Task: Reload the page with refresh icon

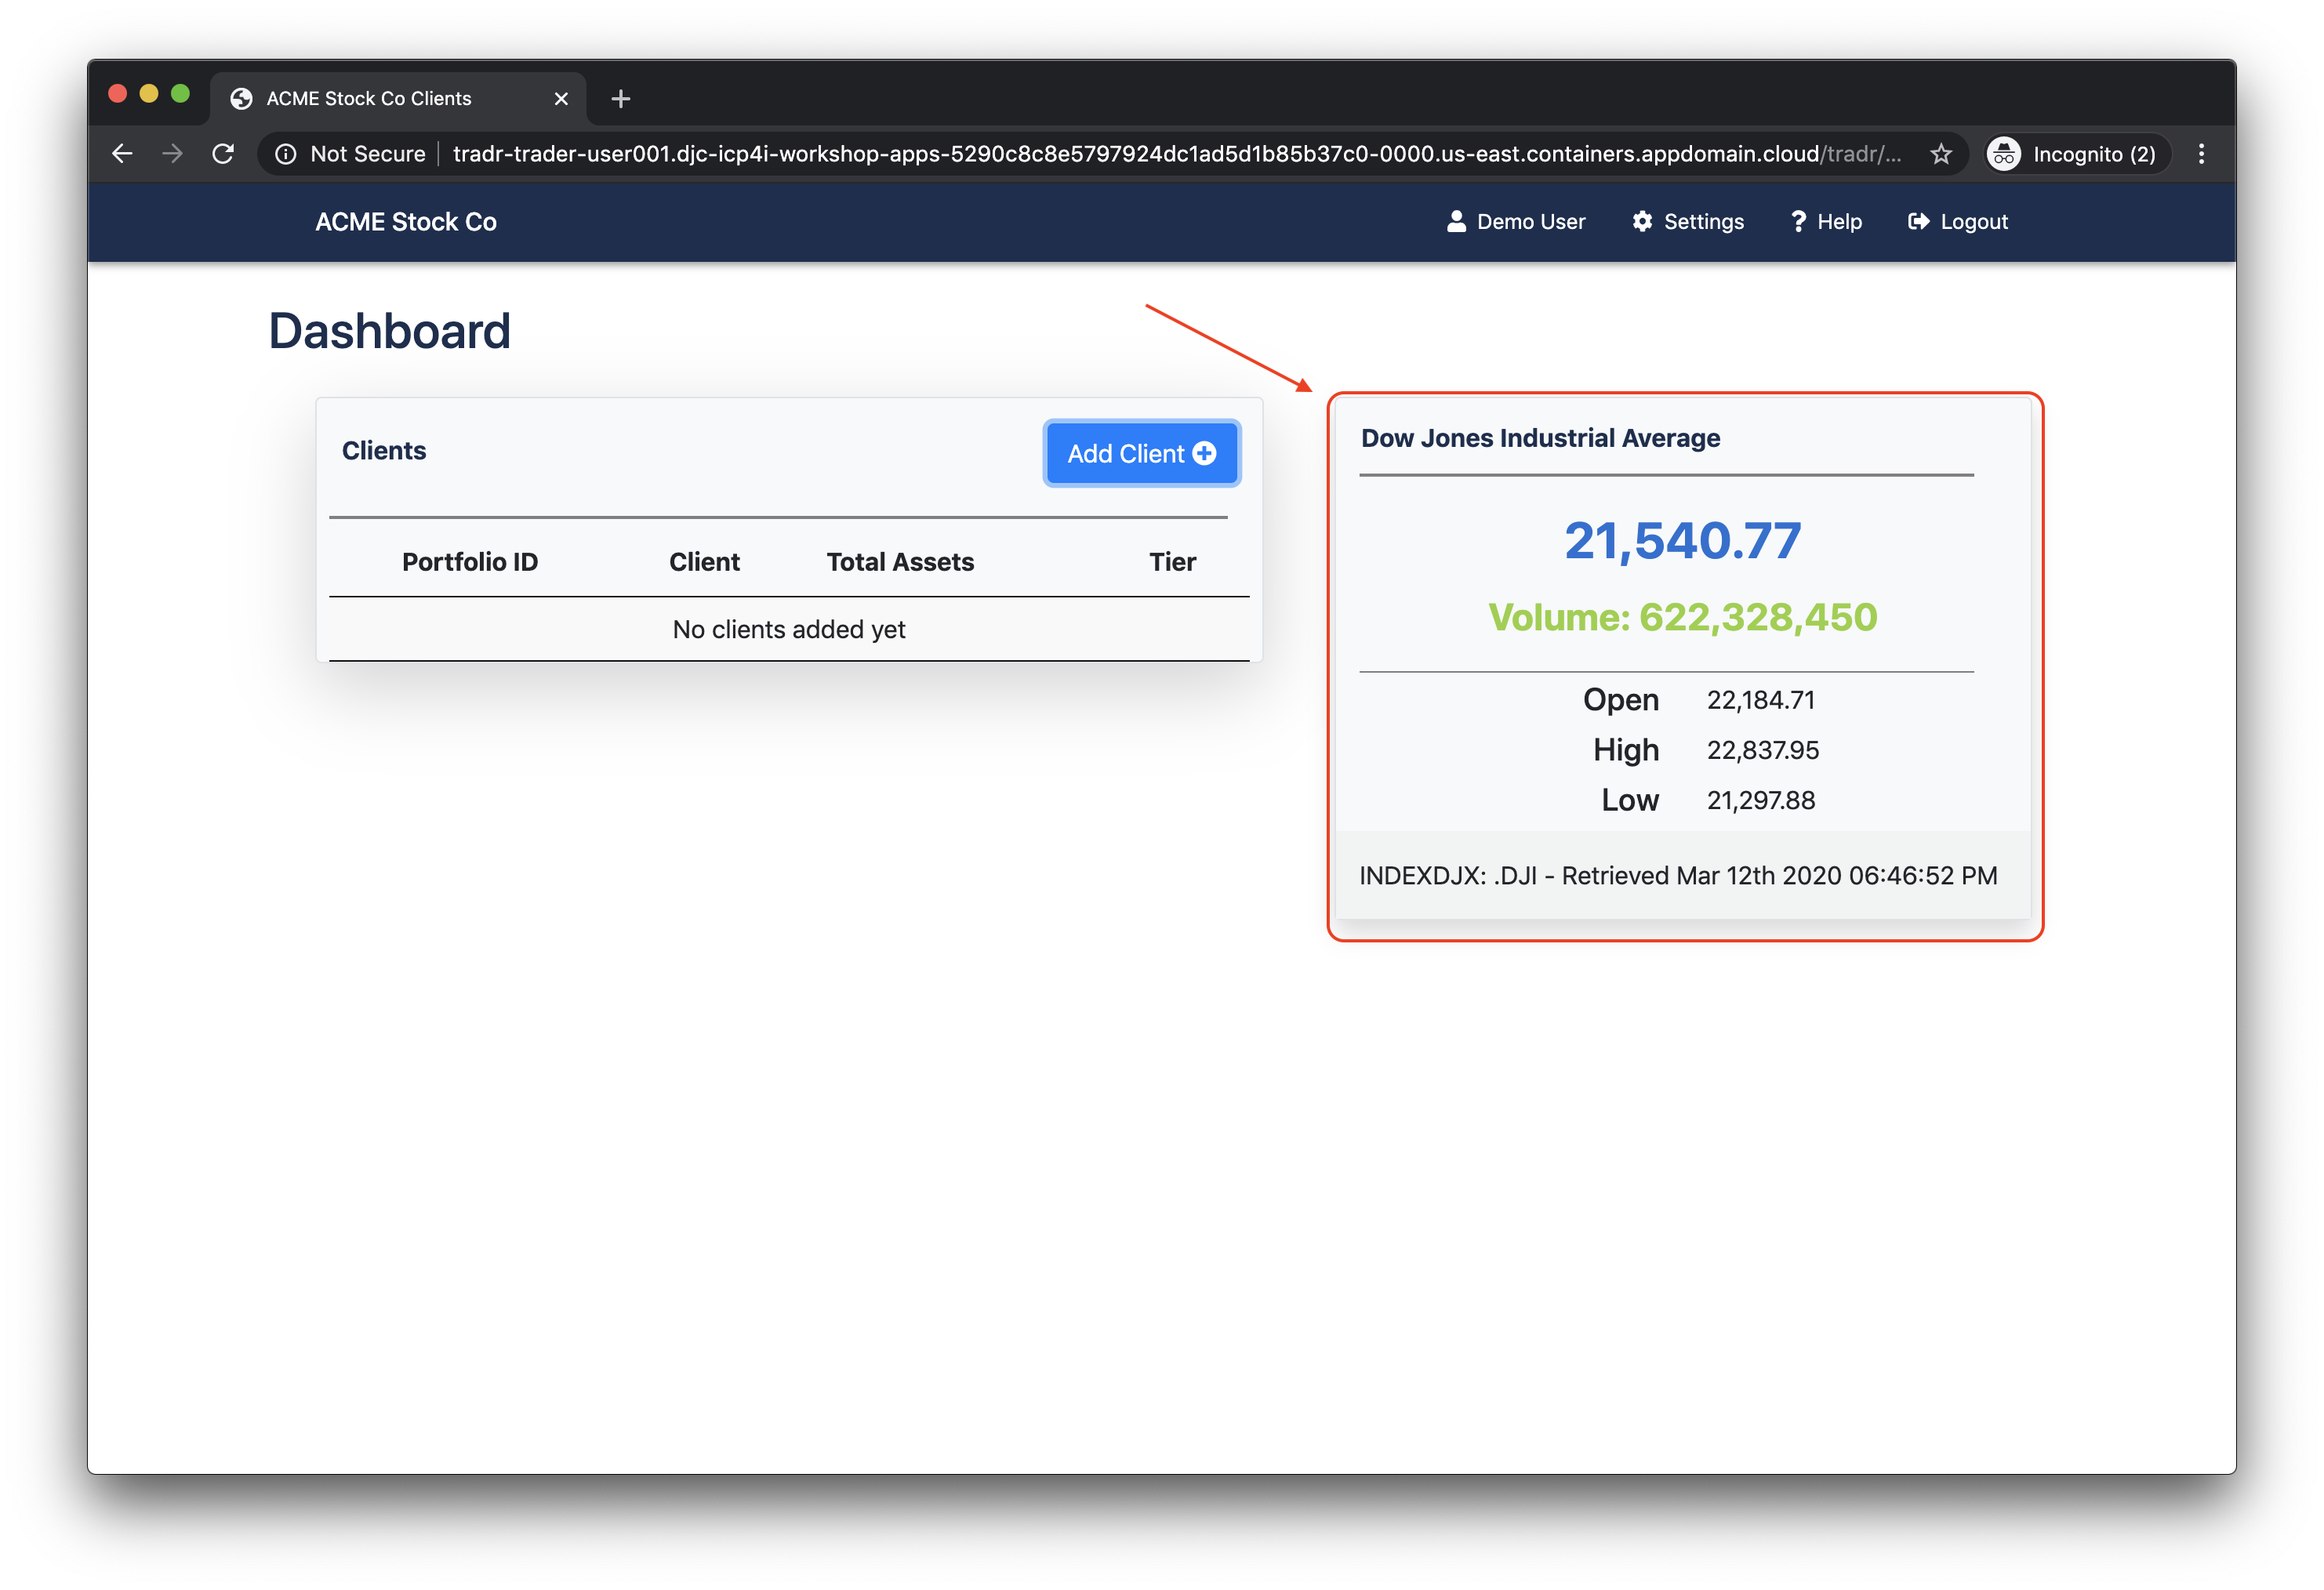Action: click(x=224, y=154)
